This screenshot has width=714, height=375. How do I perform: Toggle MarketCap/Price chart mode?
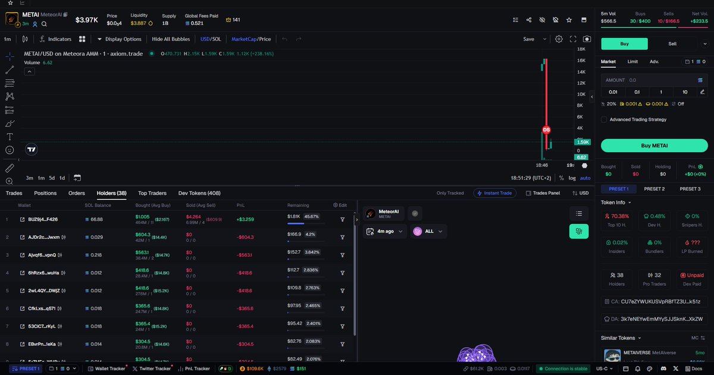tap(251, 39)
